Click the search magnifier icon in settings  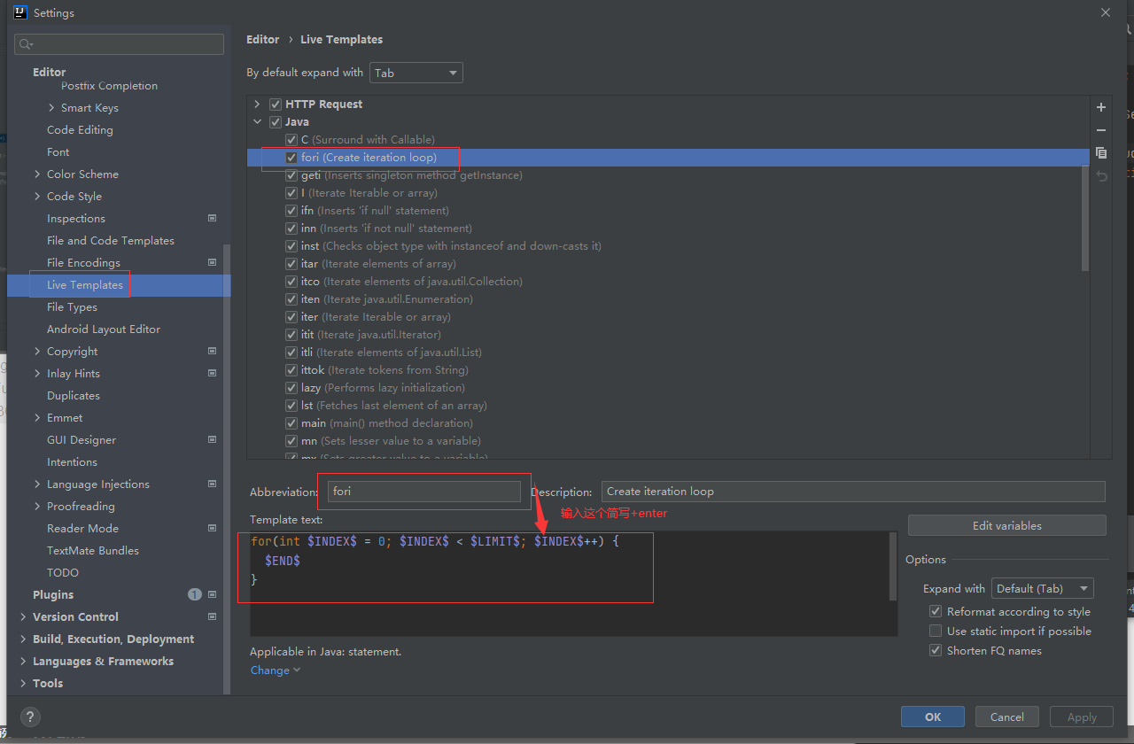(x=26, y=44)
